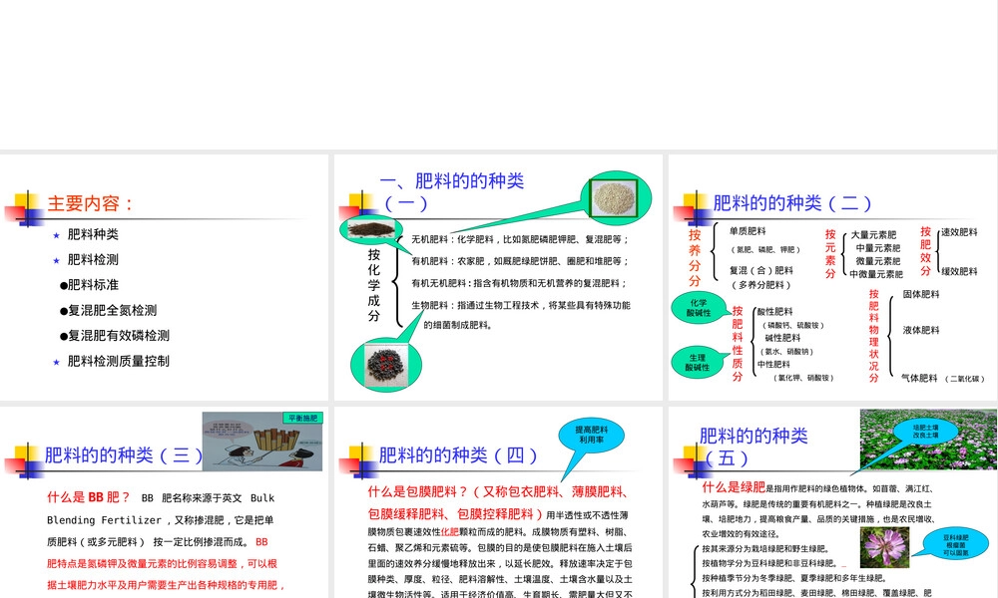Click the blue 豆科绿肥 根瘤菌 bubble
The height and width of the screenshot is (598, 998).
click(957, 545)
